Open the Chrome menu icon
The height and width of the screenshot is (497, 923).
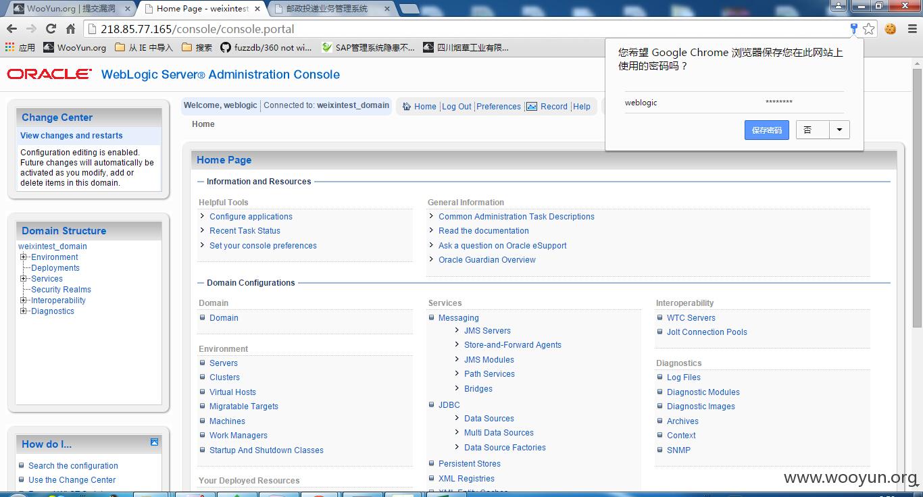(911, 28)
